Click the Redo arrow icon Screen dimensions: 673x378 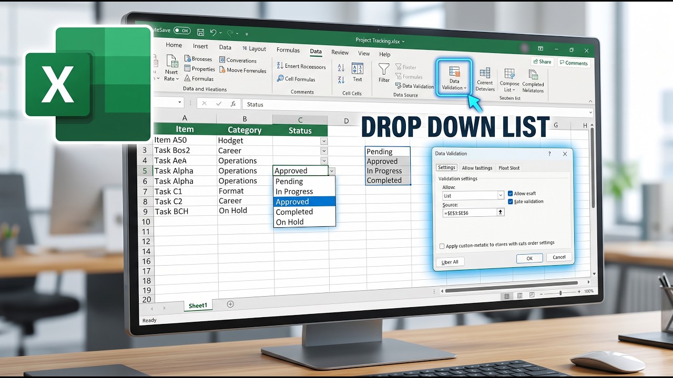[229, 33]
